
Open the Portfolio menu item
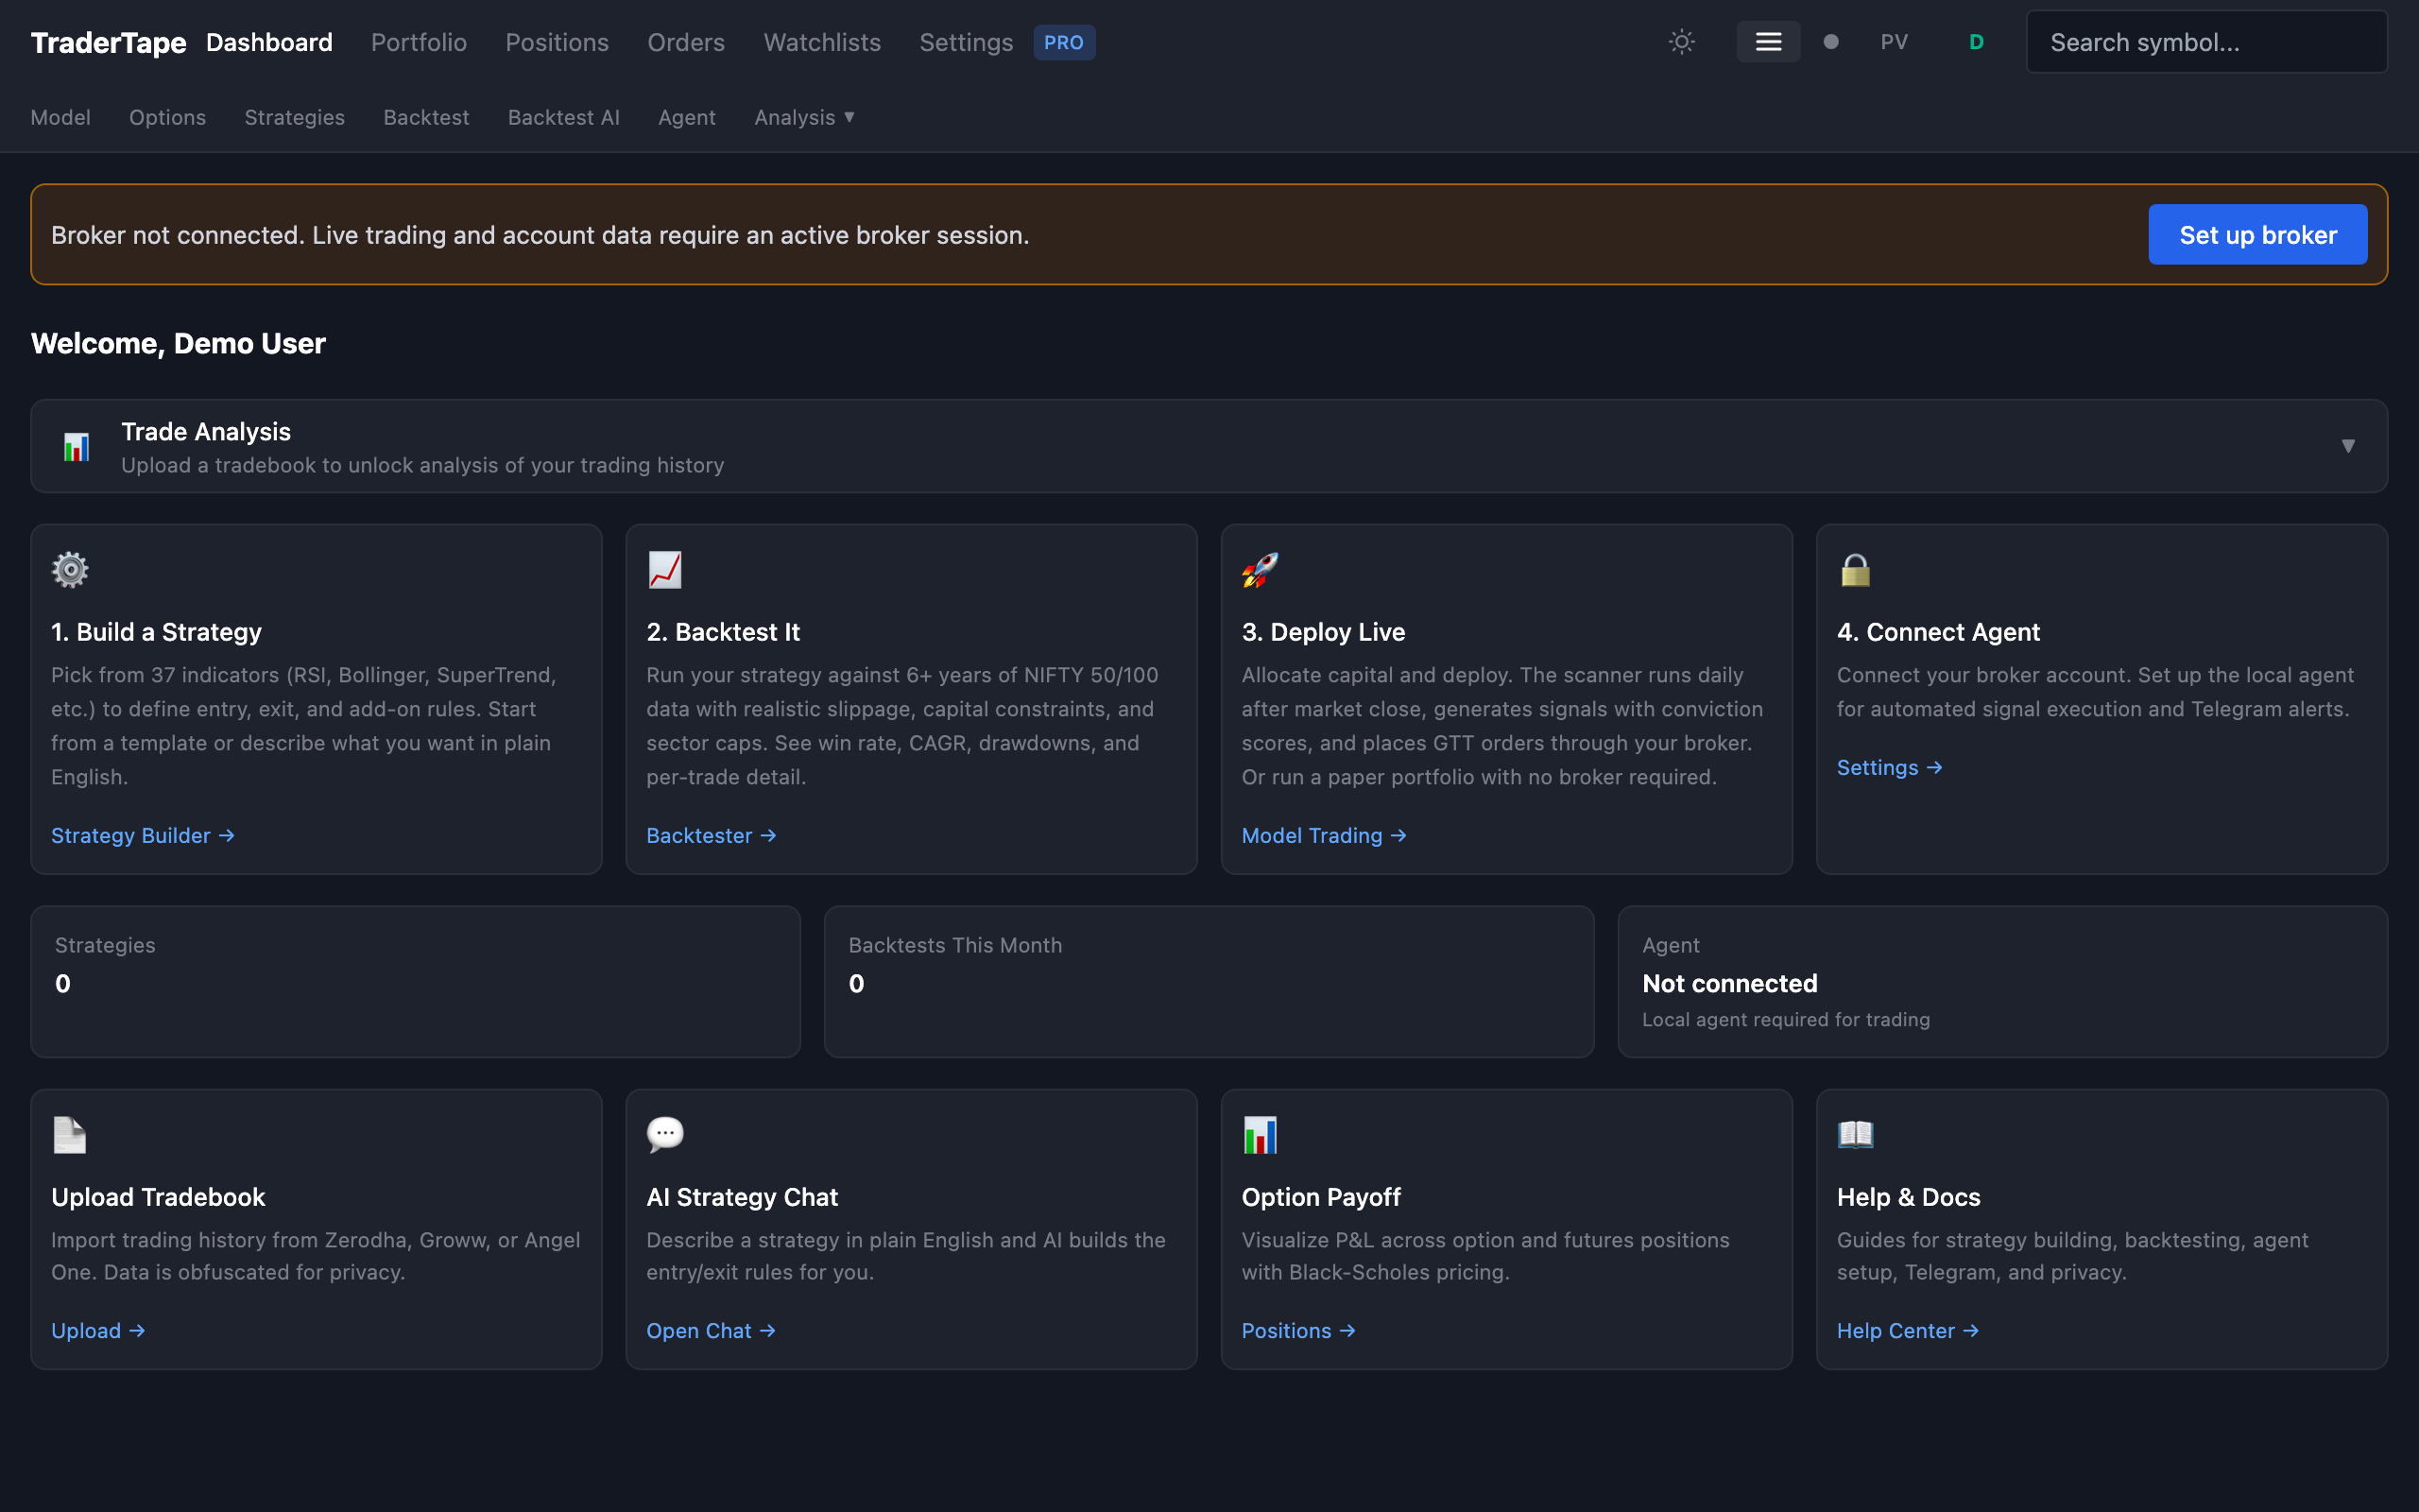point(418,42)
